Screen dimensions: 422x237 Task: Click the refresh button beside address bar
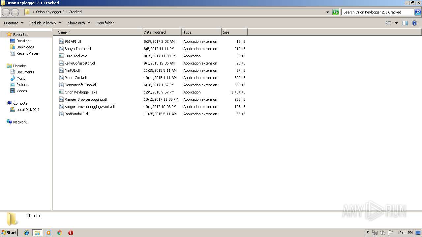pyautogui.click(x=336, y=12)
